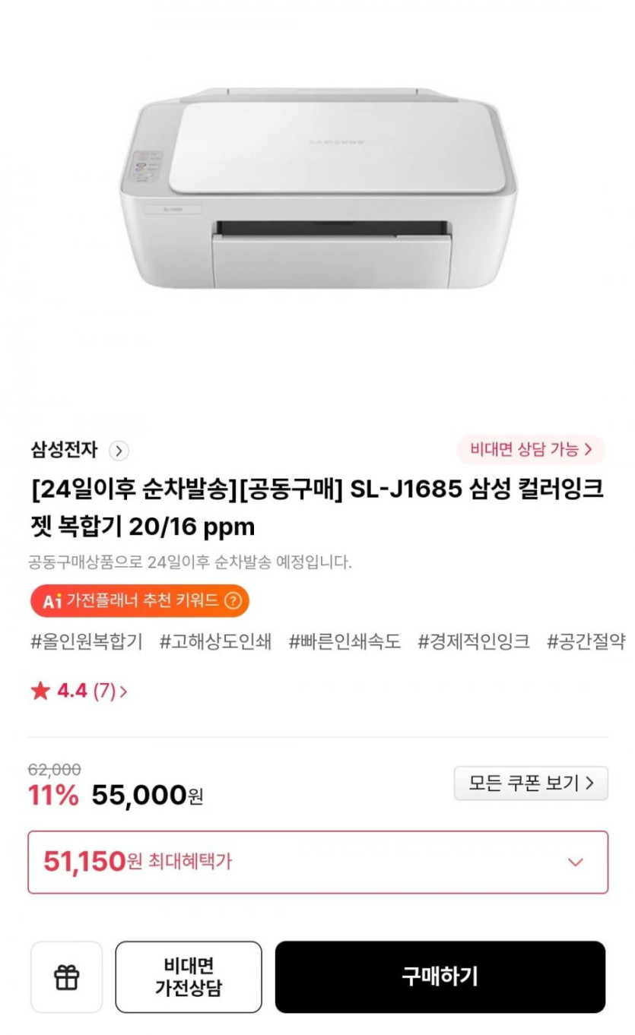Viewport: 635px width, 1035px height.
Task: Open review list via 4.4 (7) arrow
Action: coord(124,692)
